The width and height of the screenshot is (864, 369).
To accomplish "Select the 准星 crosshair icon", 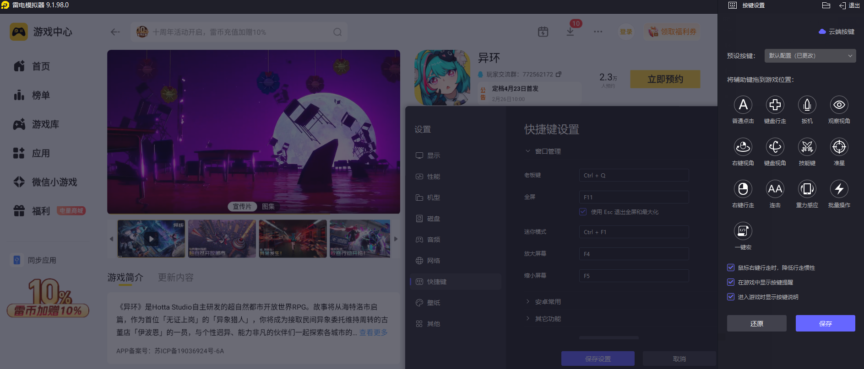I will pos(839,147).
